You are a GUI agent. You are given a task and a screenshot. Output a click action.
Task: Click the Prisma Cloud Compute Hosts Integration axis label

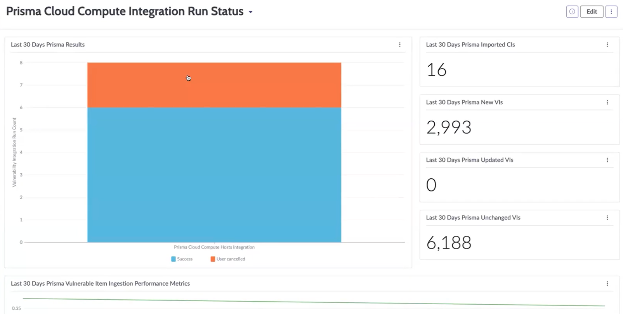pos(214,247)
